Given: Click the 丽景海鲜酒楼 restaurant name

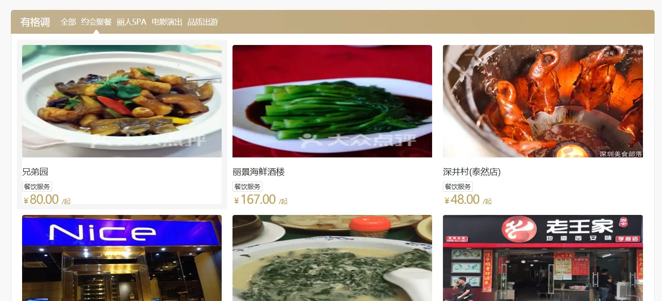Looking at the screenshot, I should pyautogui.click(x=258, y=172).
